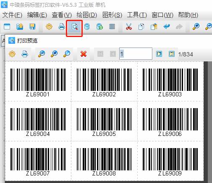Open the database settings cylinder icon

(x=87, y=27)
